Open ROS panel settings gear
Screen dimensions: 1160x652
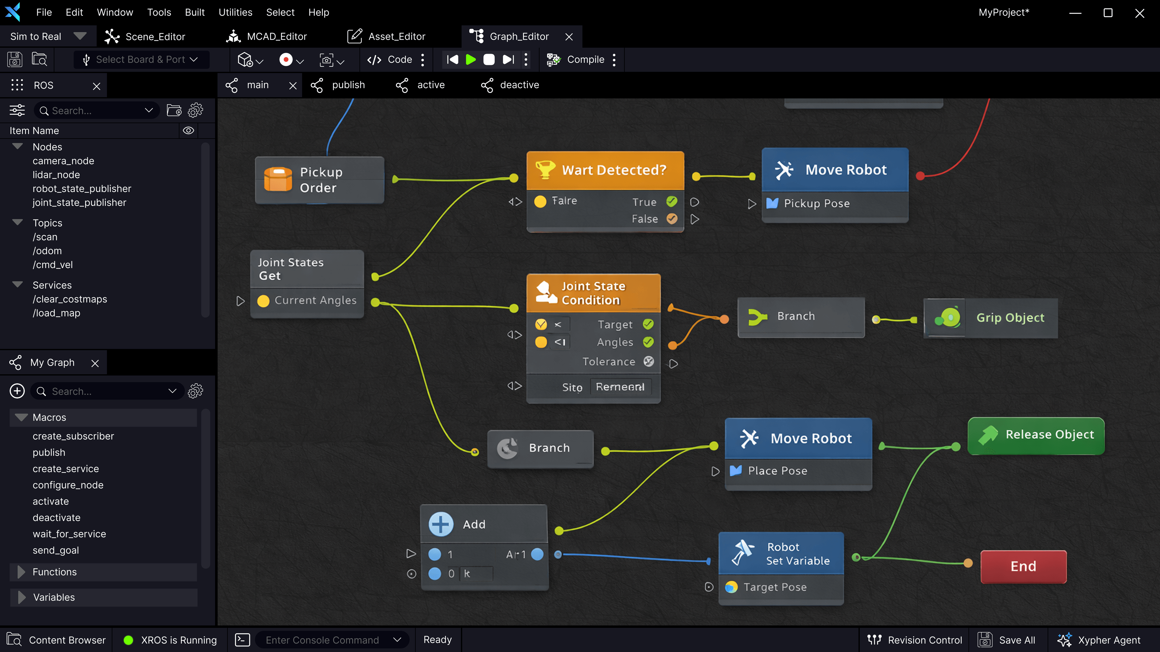[x=195, y=111]
